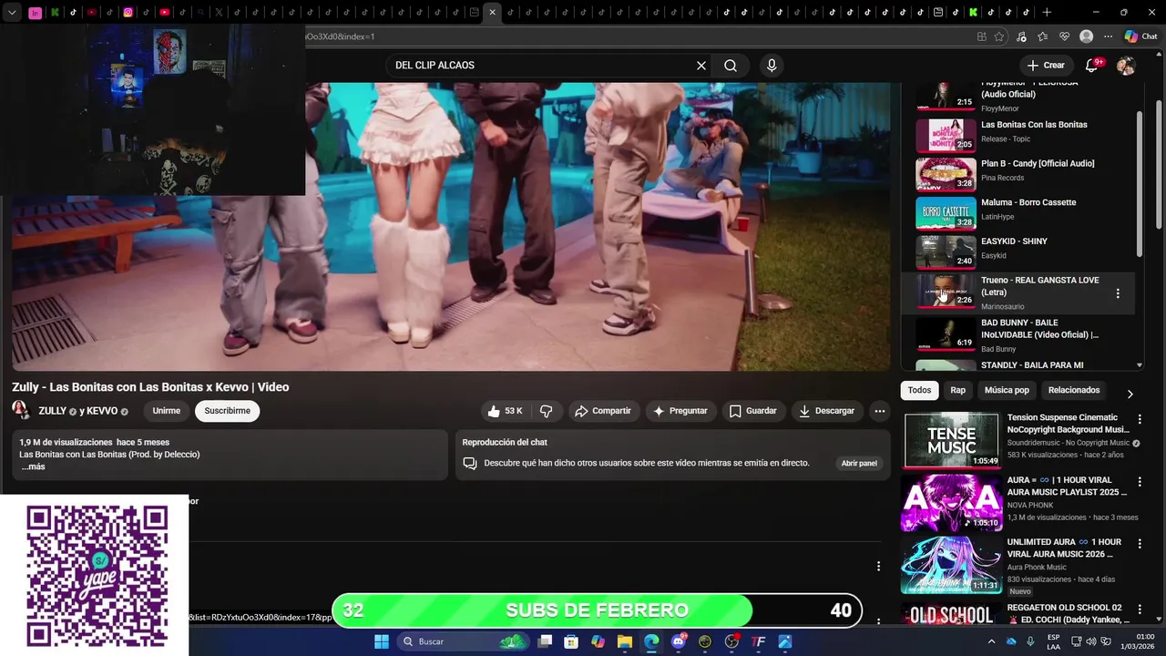
Task: Open a new browser tab
Action: coord(1047,13)
